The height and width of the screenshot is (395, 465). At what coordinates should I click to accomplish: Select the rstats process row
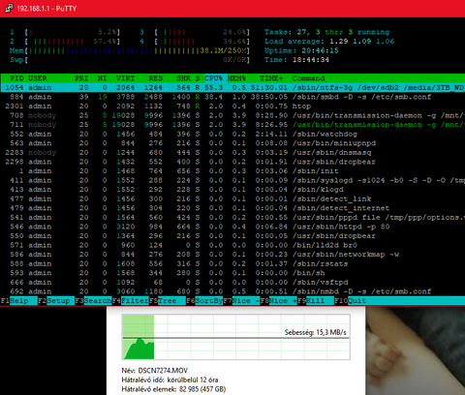pyautogui.click(x=232, y=264)
